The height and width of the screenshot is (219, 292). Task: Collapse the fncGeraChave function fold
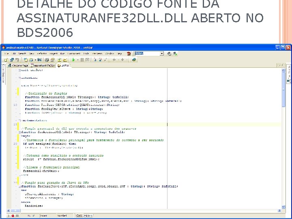(x=19, y=187)
